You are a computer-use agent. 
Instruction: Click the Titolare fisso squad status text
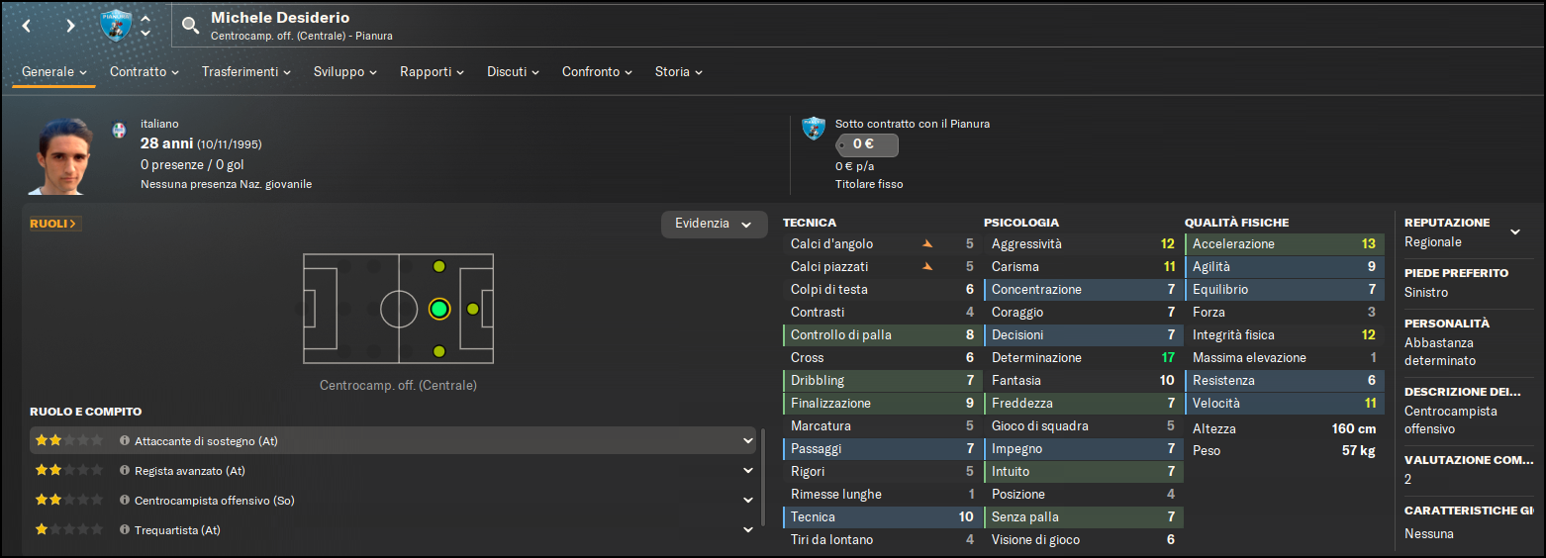tap(869, 184)
